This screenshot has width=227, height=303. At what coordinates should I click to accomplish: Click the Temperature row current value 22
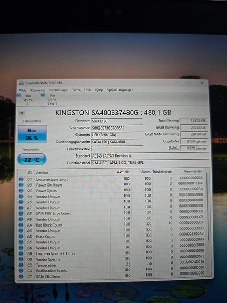pos(128,264)
